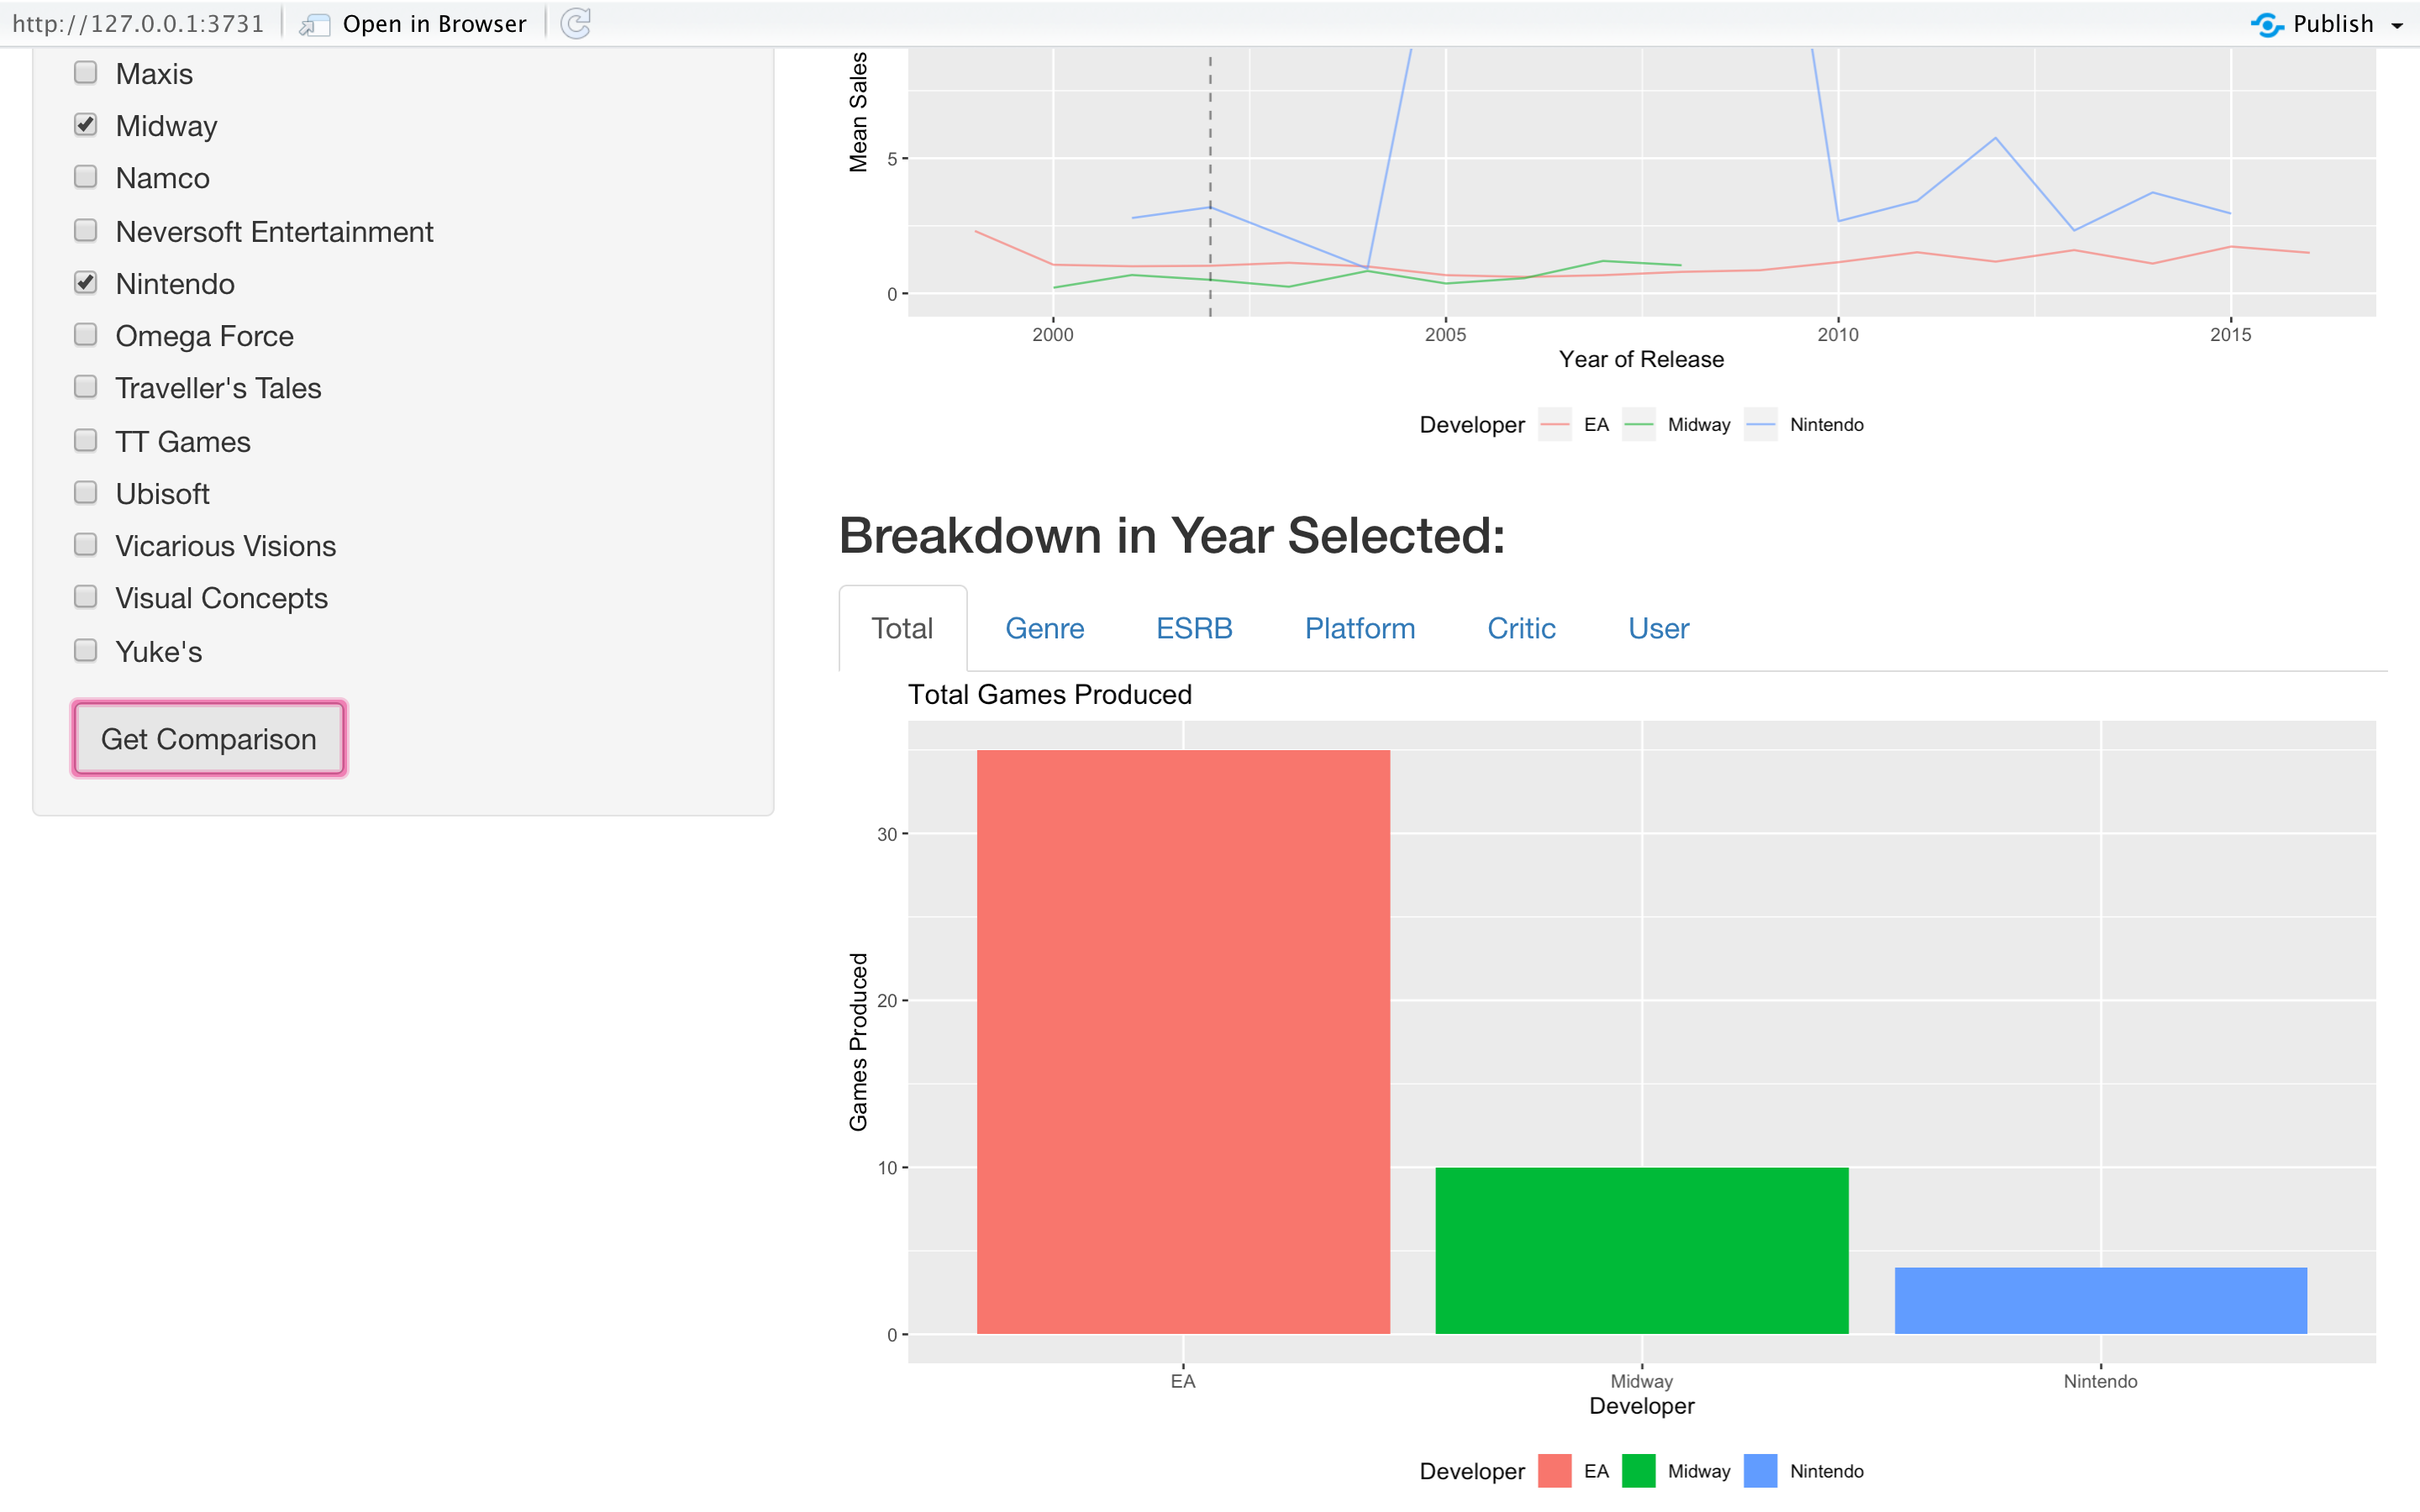The height and width of the screenshot is (1512, 2420).
Task: Click the Open in Browser link
Action: [x=433, y=24]
